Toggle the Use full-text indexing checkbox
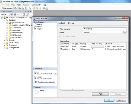The width and height of the screenshot is (131, 104). point(60,36)
